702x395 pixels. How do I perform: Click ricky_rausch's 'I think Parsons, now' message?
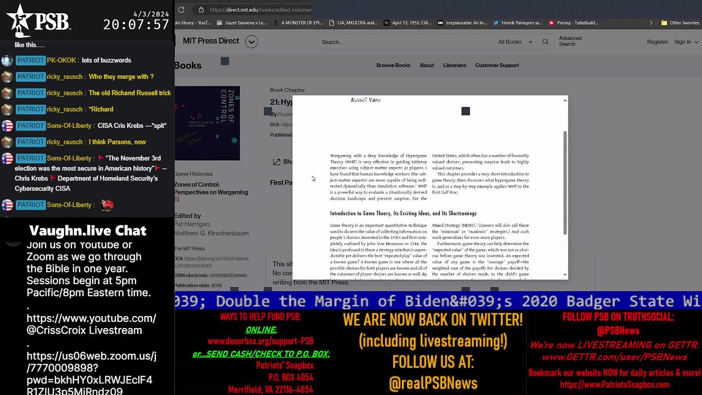coord(117,142)
